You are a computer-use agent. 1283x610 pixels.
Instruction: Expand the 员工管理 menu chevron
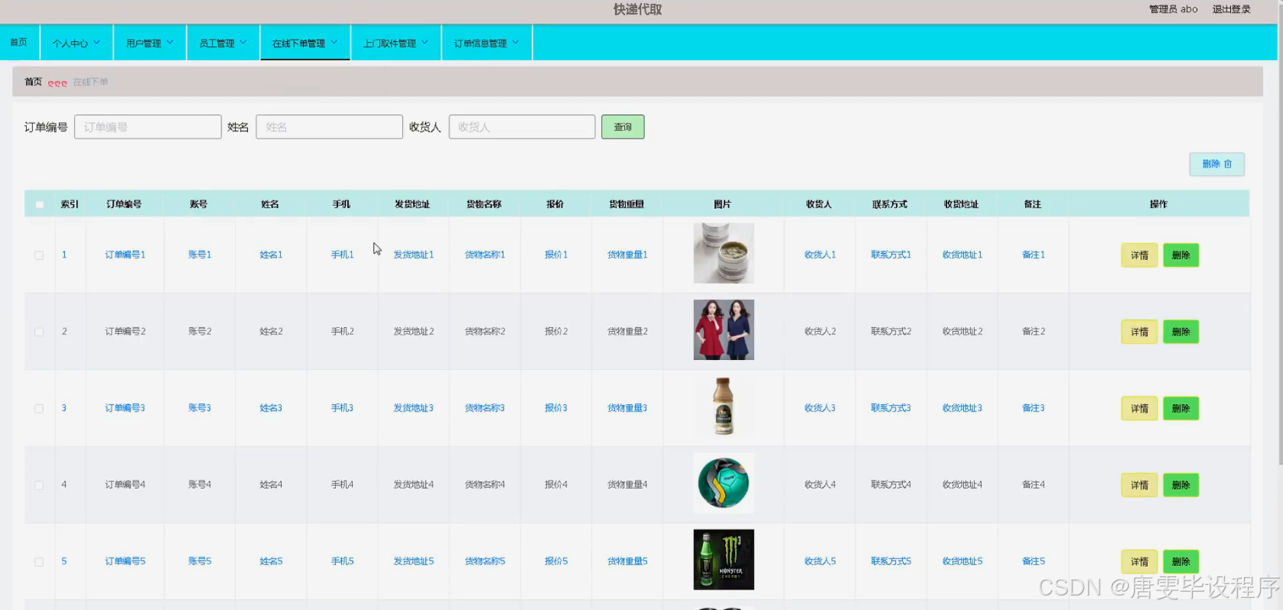[243, 43]
